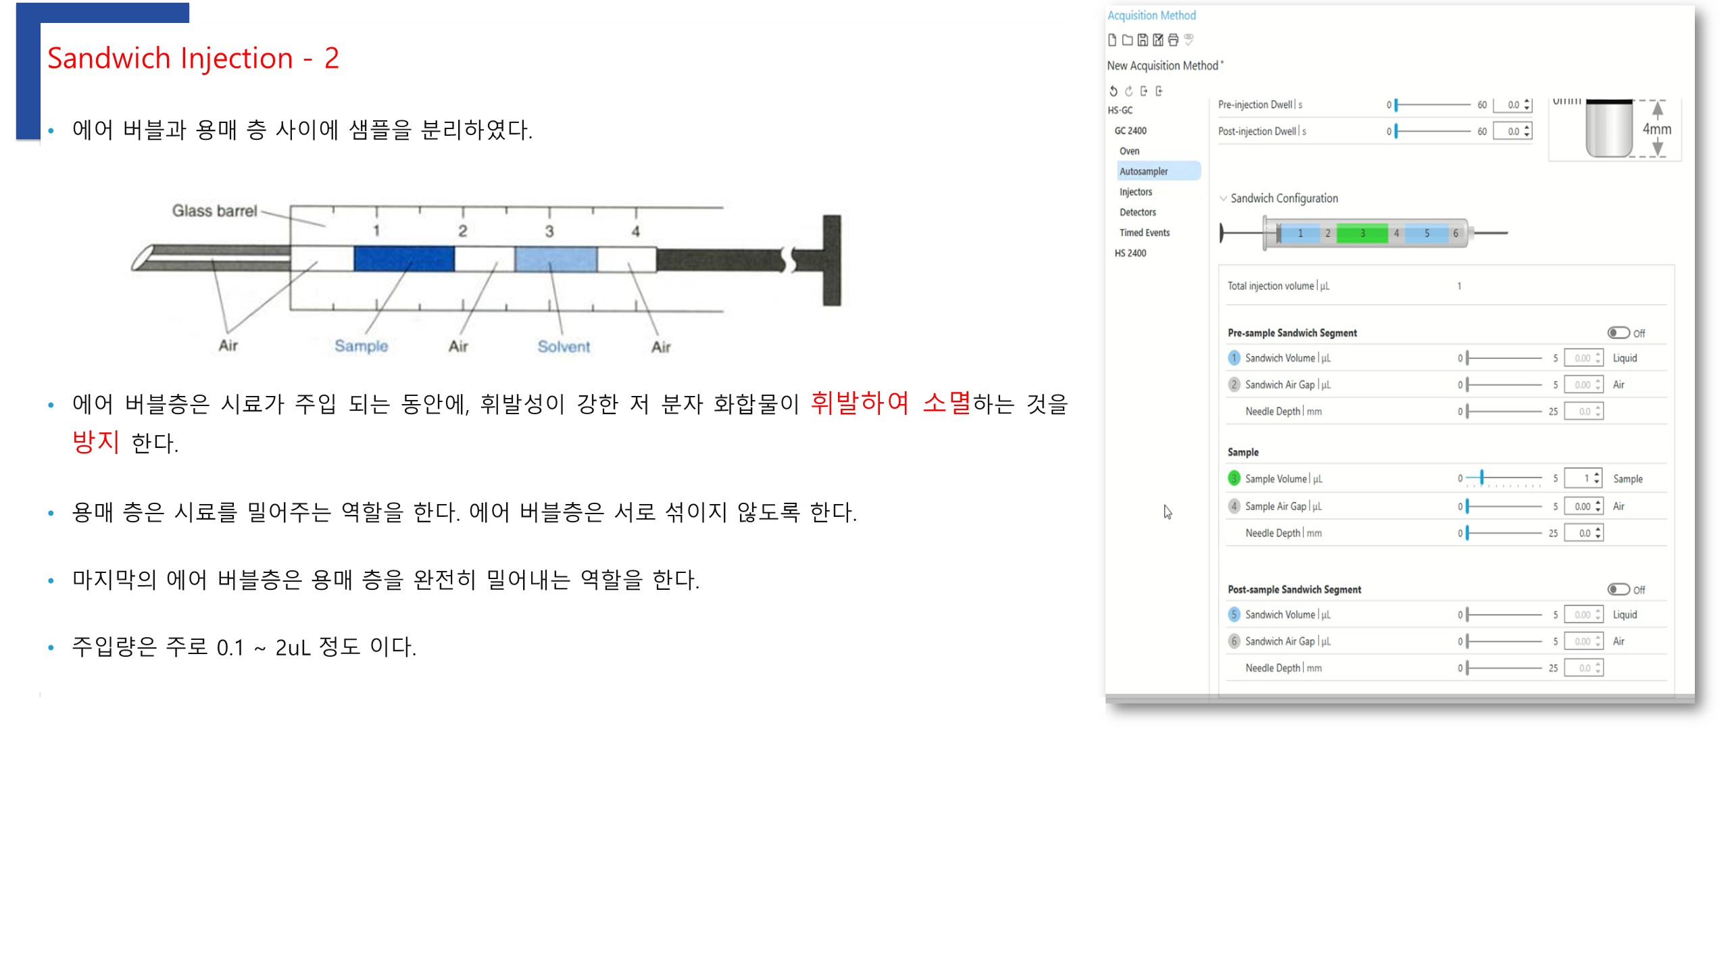Viewport: 1730px width, 973px height.
Task: Click the Import method icon
Action: pos(1159,91)
